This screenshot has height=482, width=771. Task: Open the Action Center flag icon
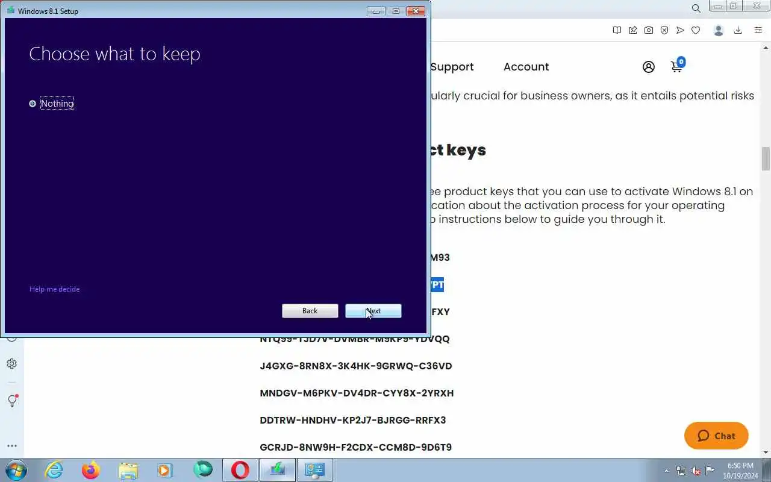pyautogui.click(x=710, y=471)
